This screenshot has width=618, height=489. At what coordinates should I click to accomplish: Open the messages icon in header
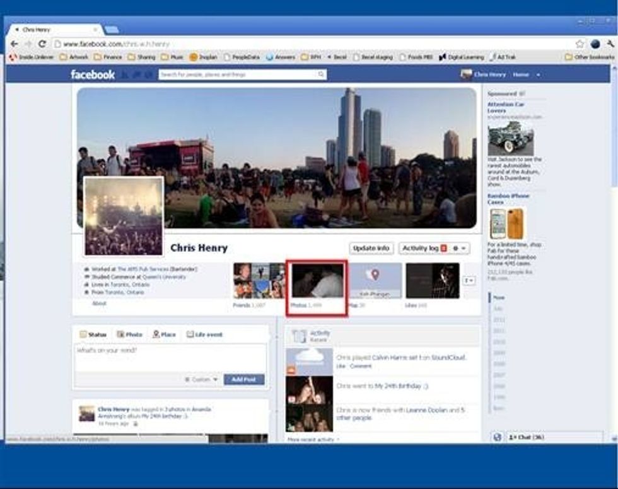click(137, 74)
